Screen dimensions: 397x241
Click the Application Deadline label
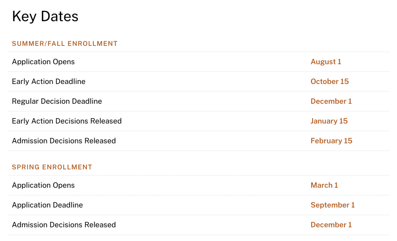click(47, 205)
